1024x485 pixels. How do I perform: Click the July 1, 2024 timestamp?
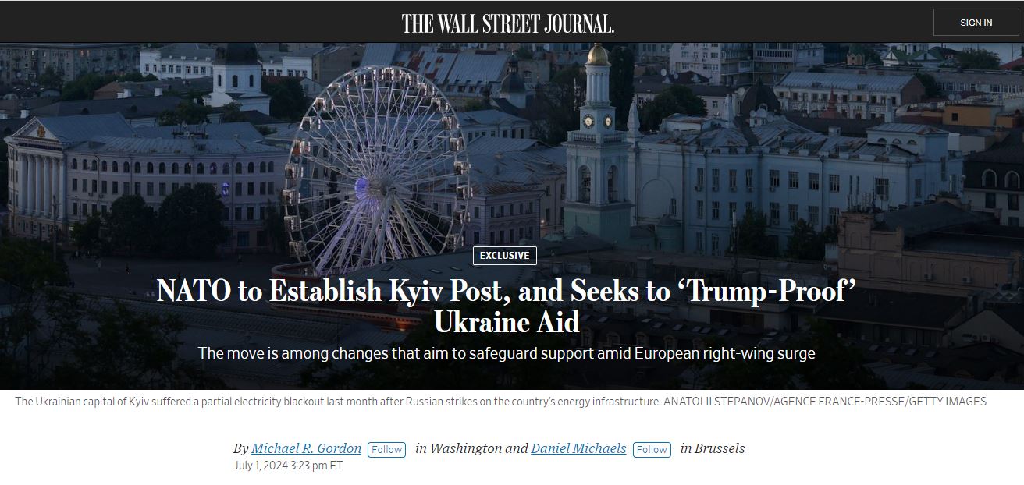[288, 466]
